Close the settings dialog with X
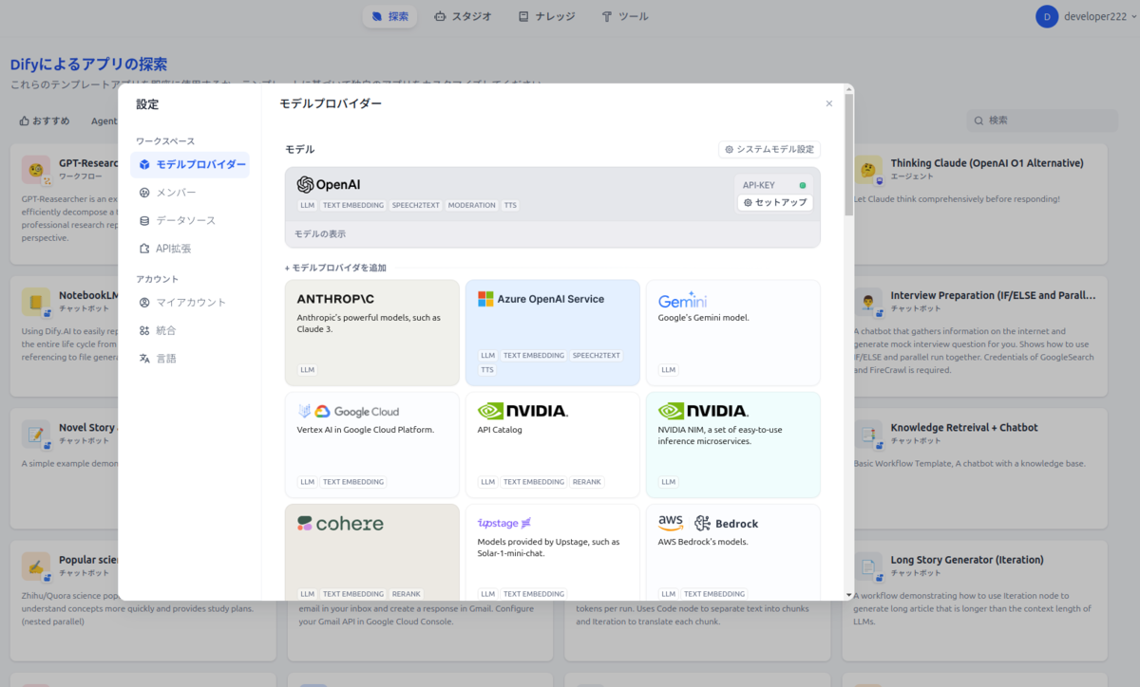 point(828,103)
